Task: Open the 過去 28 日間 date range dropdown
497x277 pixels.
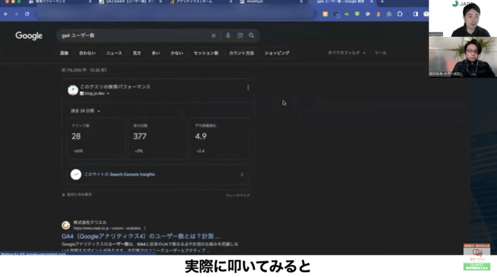Action: tap(85, 111)
